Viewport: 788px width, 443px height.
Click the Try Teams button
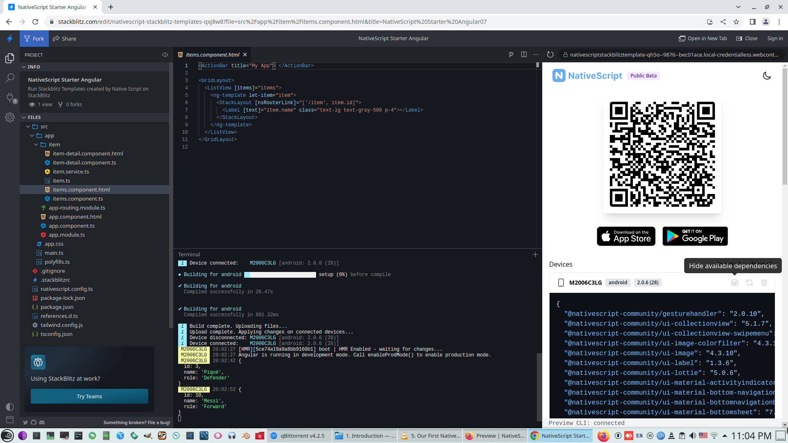[89, 397]
